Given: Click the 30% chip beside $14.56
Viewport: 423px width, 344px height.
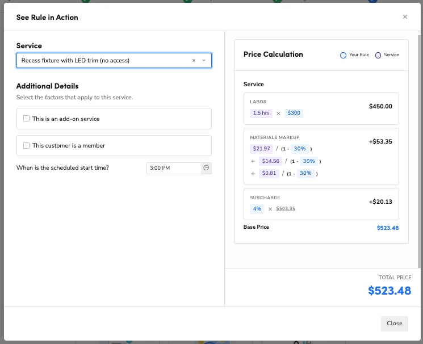Looking at the screenshot, I should (309, 161).
